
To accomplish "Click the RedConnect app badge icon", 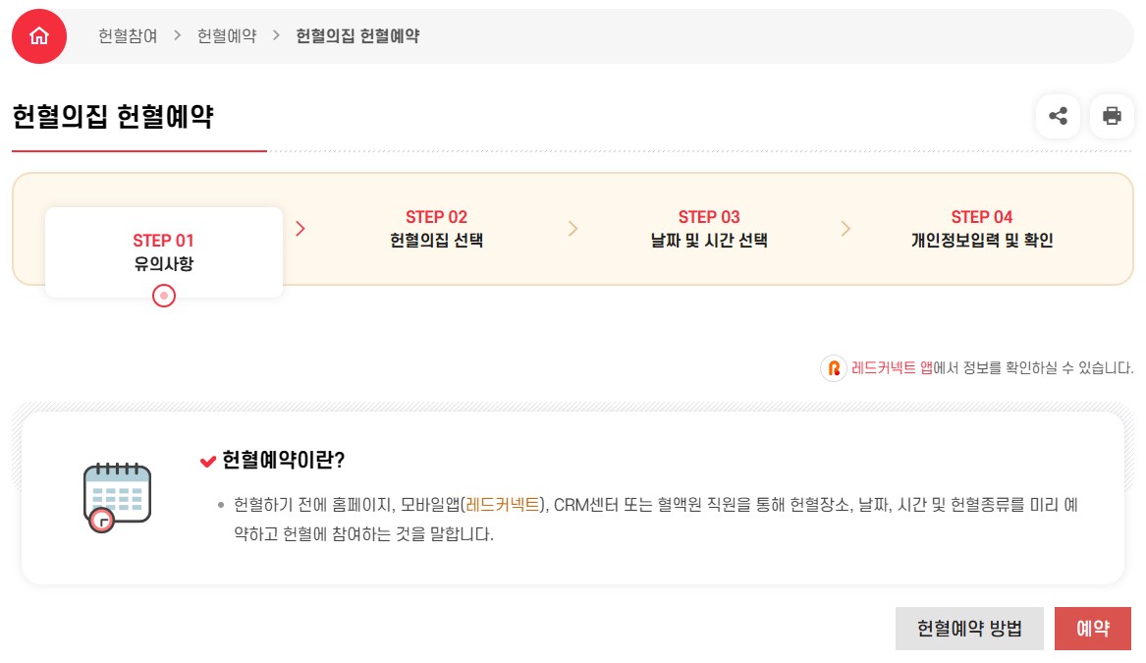I will point(833,368).
